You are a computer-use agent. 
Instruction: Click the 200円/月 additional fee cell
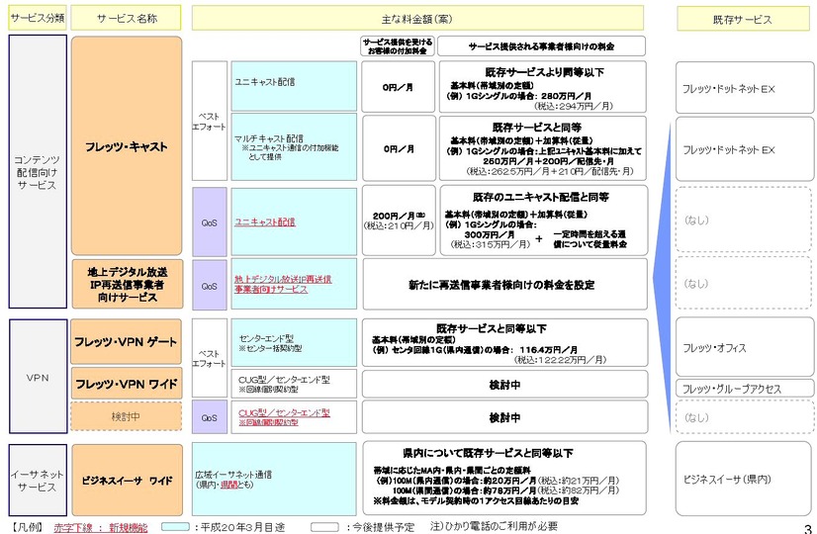point(399,221)
